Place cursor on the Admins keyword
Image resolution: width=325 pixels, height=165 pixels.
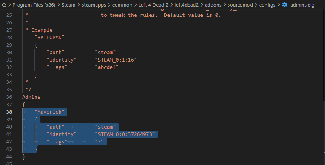click(x=31, y=97)
